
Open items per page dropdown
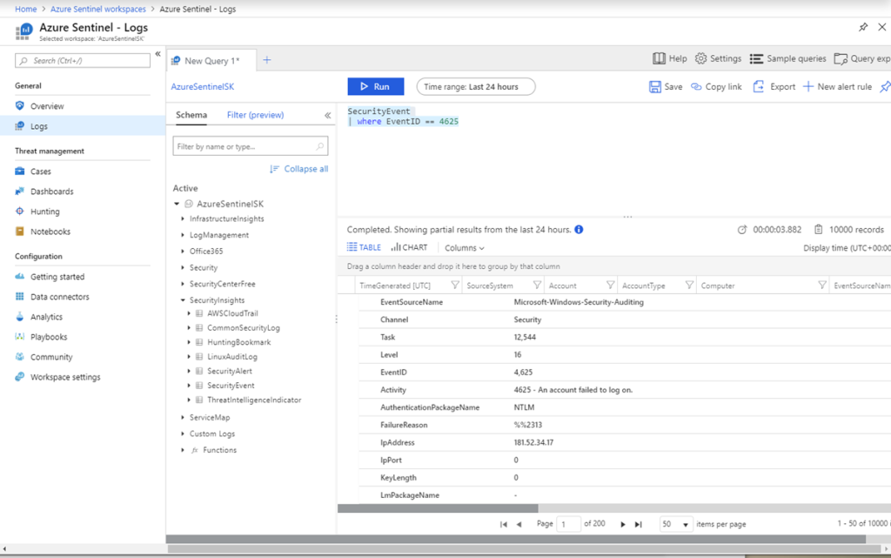(675, 524)
